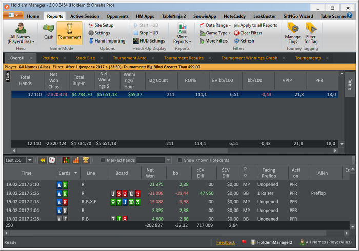Close the Position report tab
The height and width of the screenshot is (251, 359).
click(65, 58)
